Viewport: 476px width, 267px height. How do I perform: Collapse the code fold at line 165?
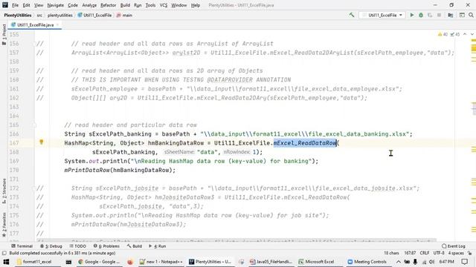click(34, 125)
